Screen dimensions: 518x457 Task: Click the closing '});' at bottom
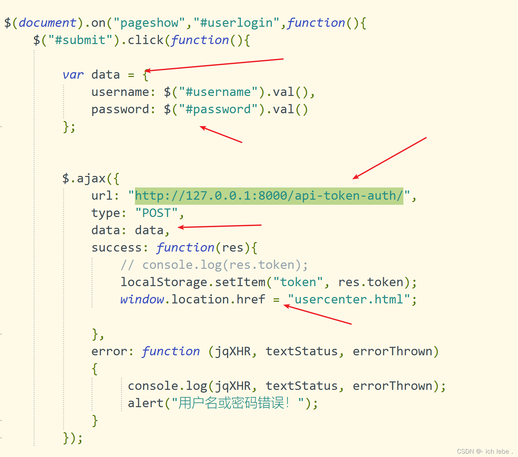point(73,438)
